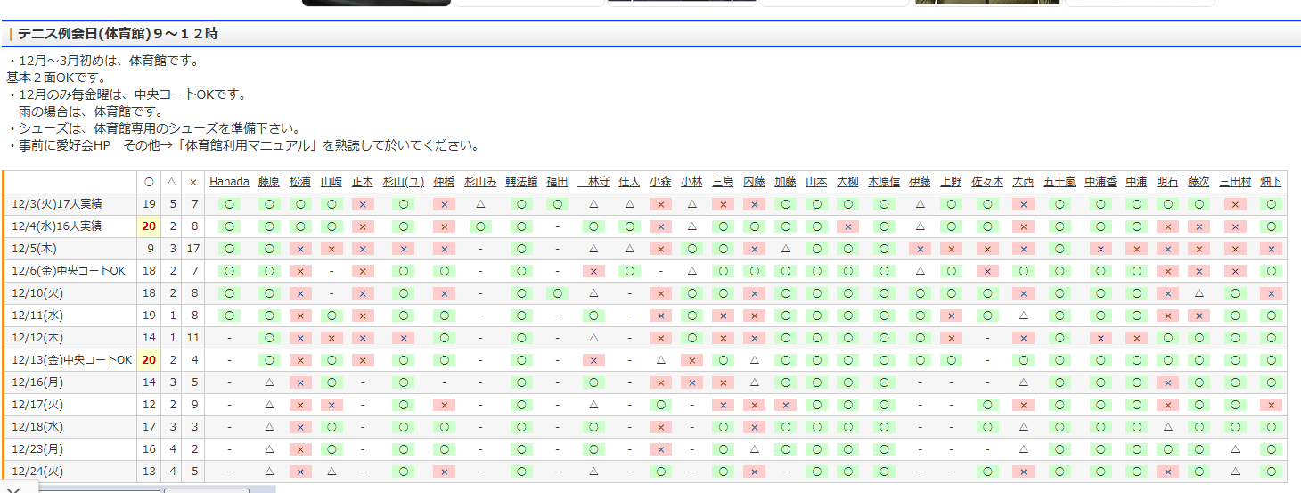Click 杉山み's △ mark on 12/3

[480, 204]
